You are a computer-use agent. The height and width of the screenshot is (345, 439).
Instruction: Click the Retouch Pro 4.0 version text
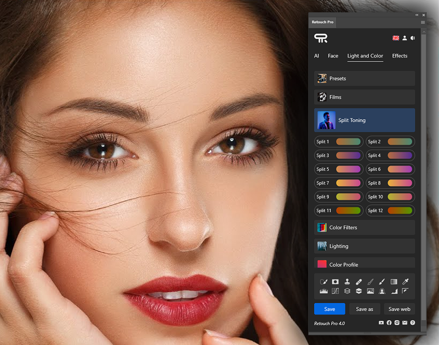point(329,323)
